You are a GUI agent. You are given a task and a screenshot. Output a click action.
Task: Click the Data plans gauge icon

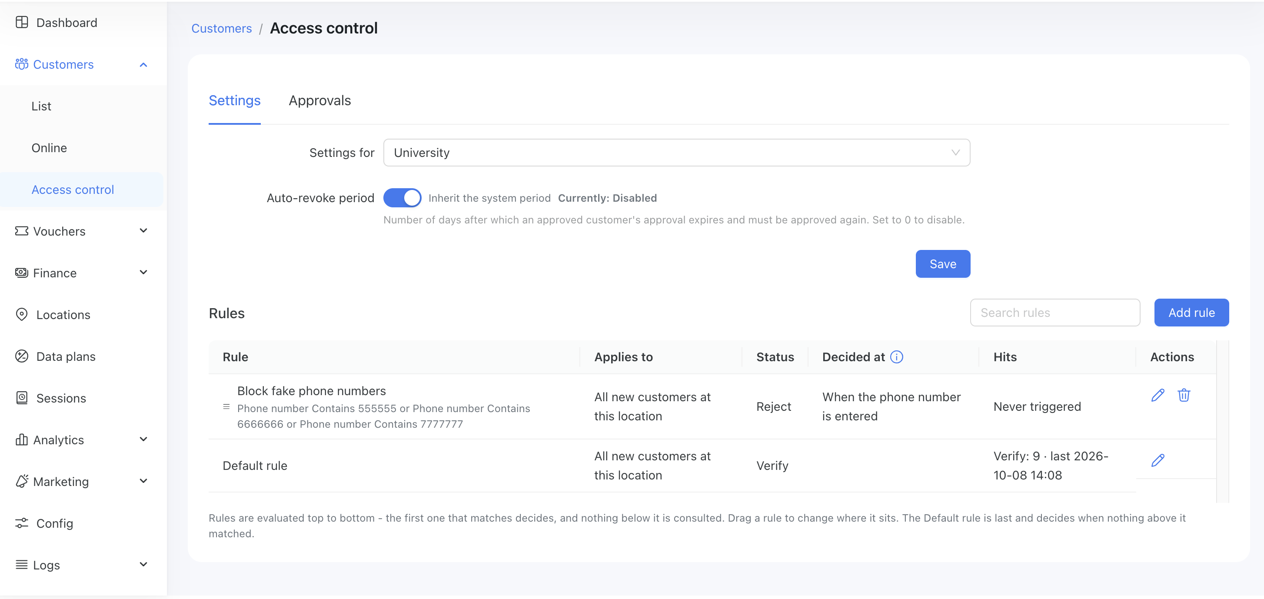22,356
